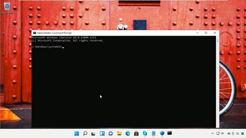Open Teams Chat from taskbar
This screenshot has width=246, height=138.
tap(111, 133)
